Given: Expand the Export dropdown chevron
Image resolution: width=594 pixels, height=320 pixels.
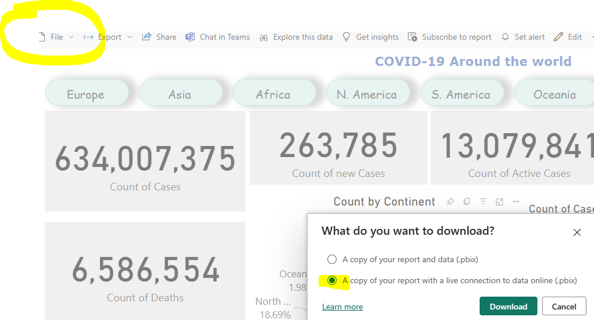Looking at the screenshot, I should tap(130, 37).
